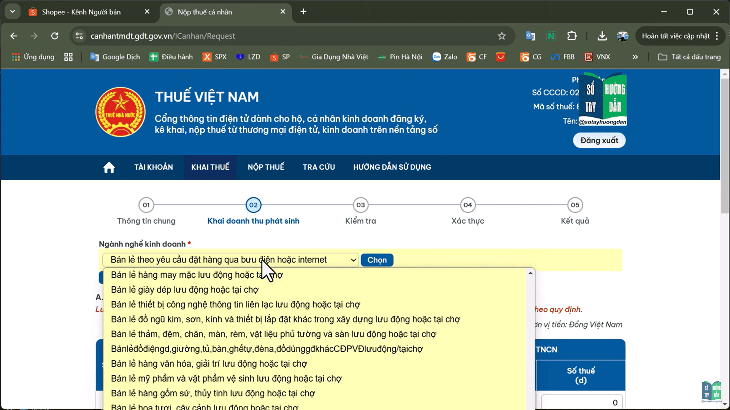
Task: Click step 03 Kiểm tra circle
Action: click(360, 205)
